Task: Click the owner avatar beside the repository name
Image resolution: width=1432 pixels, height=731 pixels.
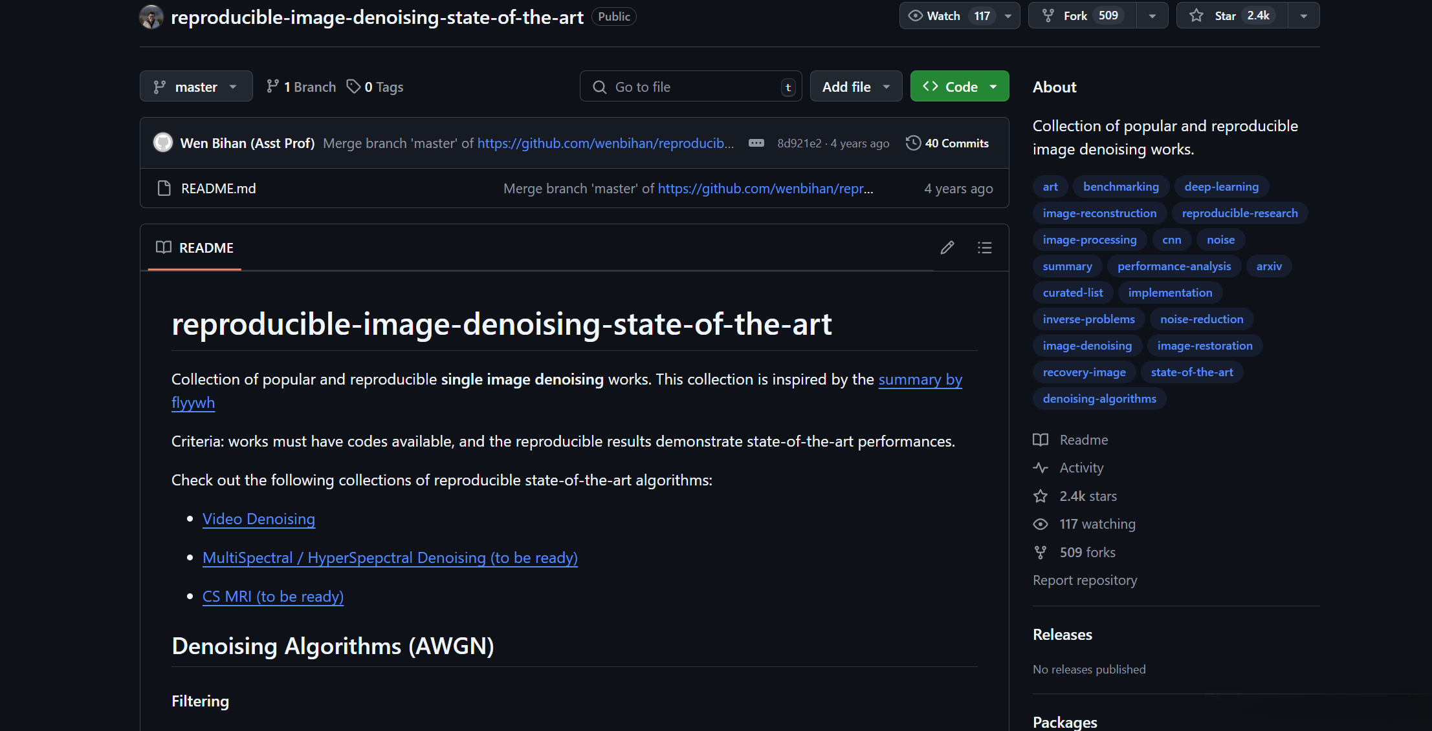Action: tap(151, 17)
